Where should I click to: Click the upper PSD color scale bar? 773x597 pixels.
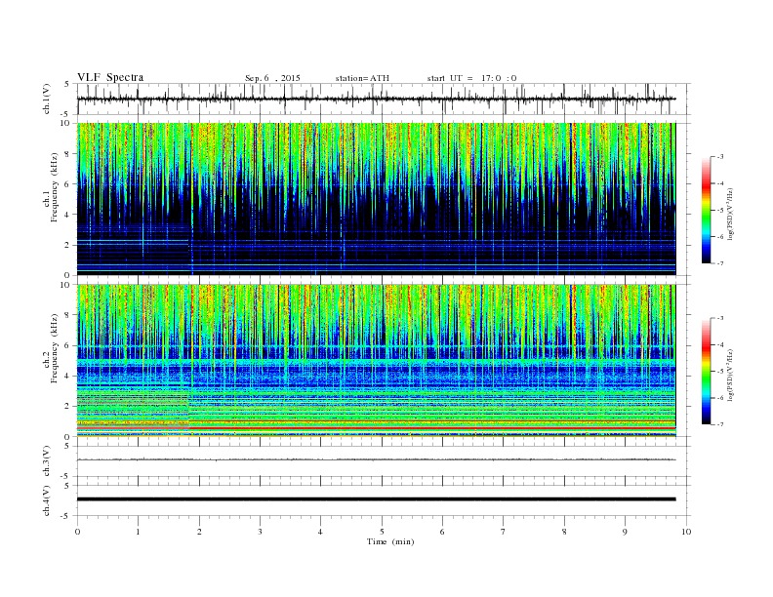(x=707, y=210)
